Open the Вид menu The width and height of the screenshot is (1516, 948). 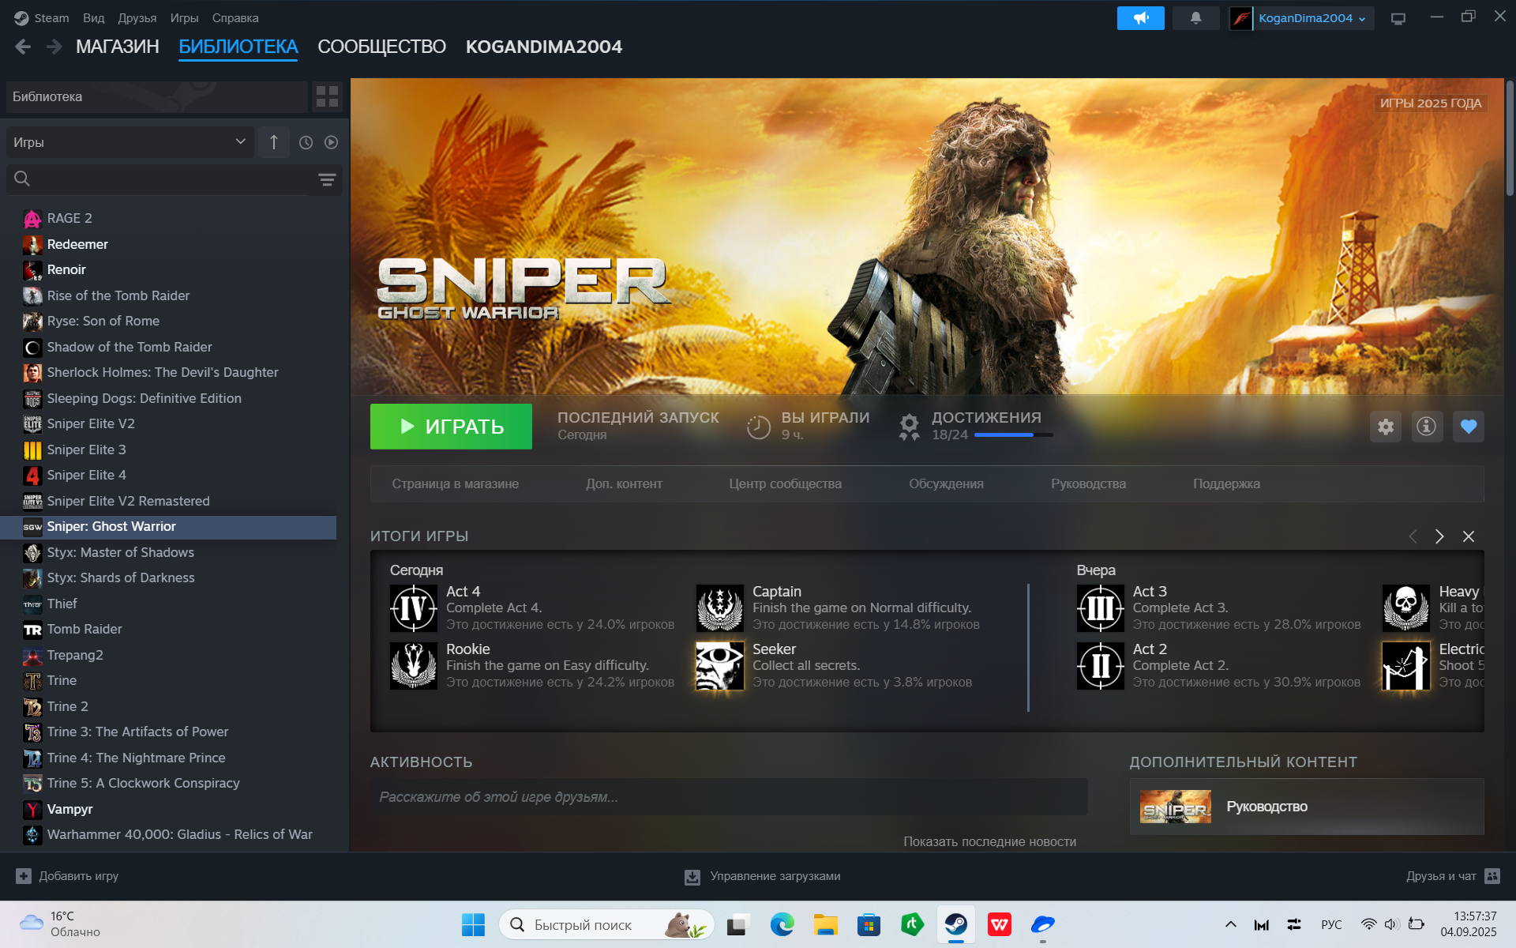94,17
